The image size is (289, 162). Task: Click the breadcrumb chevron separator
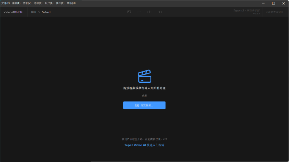click(39, 12)
